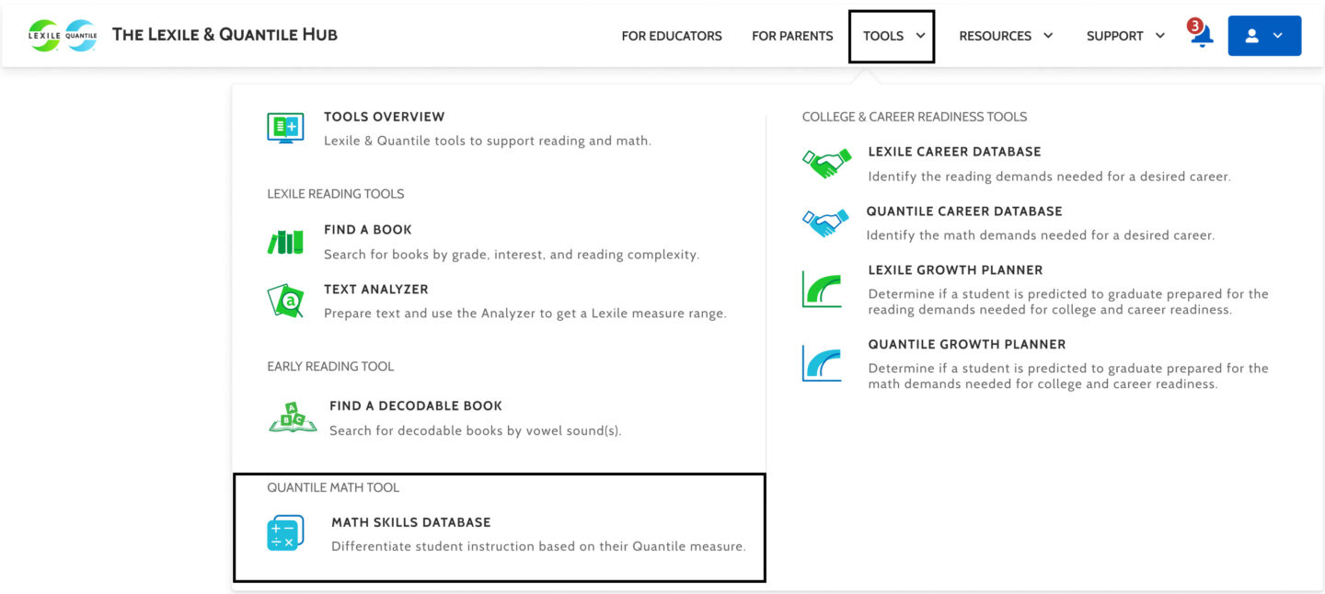Expand the Resources dropdown
This screenshot has height=594, width=1325.
pos(1006,36)
